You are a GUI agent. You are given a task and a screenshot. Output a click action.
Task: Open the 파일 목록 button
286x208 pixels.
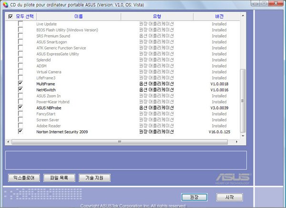pos(59,178)
